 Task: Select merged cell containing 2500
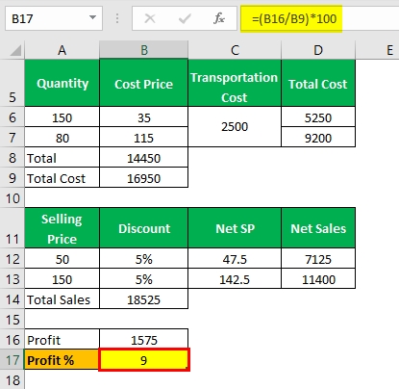tap(235, 127)
